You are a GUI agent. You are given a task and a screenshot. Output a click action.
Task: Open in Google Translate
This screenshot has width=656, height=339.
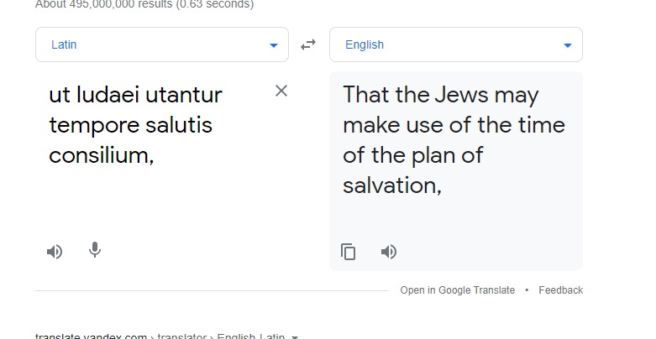pyautogui.click(x=457, y=290)
